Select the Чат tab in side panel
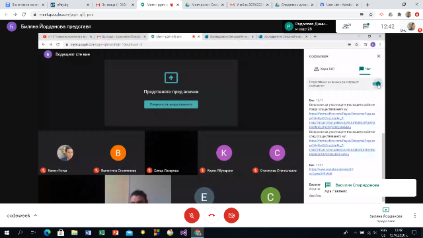The width and height of the screenshot is (423, 238). pyautogui.click(x=365, y=69)
